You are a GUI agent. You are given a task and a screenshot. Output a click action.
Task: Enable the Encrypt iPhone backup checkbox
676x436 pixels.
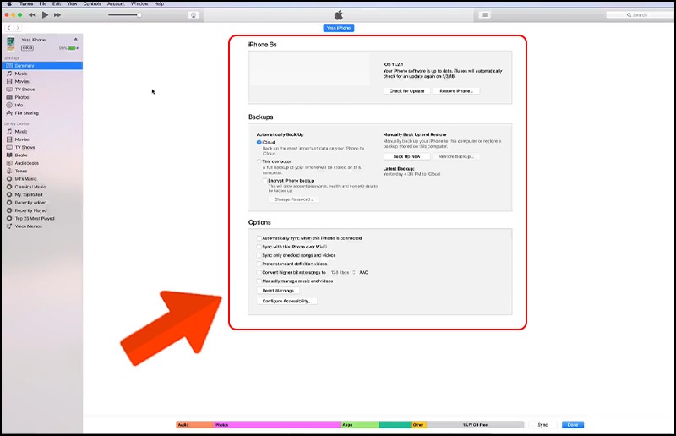pyautogui.click(x=264, y=181)
